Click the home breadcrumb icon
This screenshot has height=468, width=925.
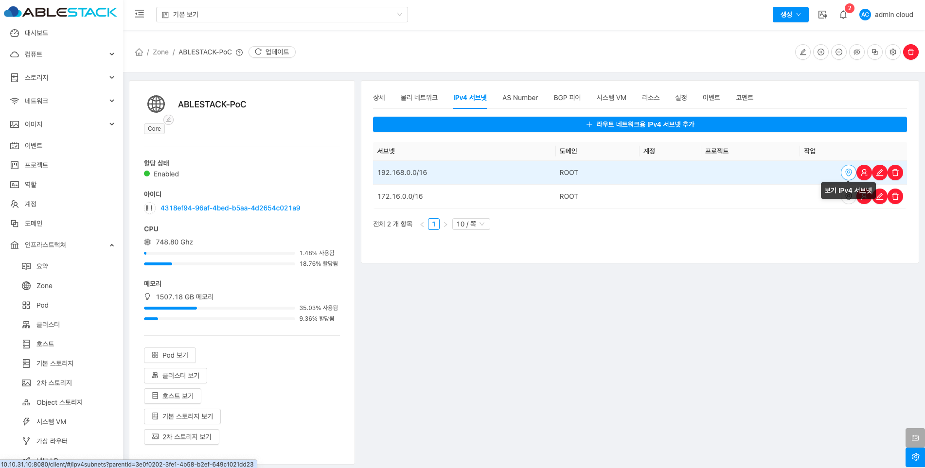139,52
